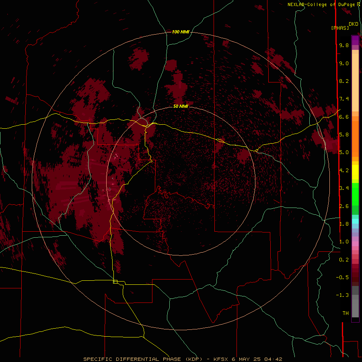
Task: Click the 7.4 legend value
Action: 344,99
